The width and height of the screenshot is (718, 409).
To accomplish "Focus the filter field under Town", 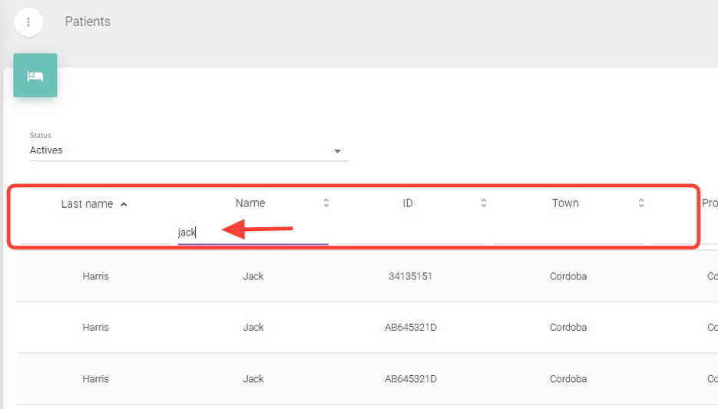I will 568,233.
